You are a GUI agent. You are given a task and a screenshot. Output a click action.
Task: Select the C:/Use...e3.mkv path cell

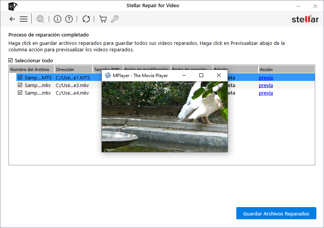(72, 85)
